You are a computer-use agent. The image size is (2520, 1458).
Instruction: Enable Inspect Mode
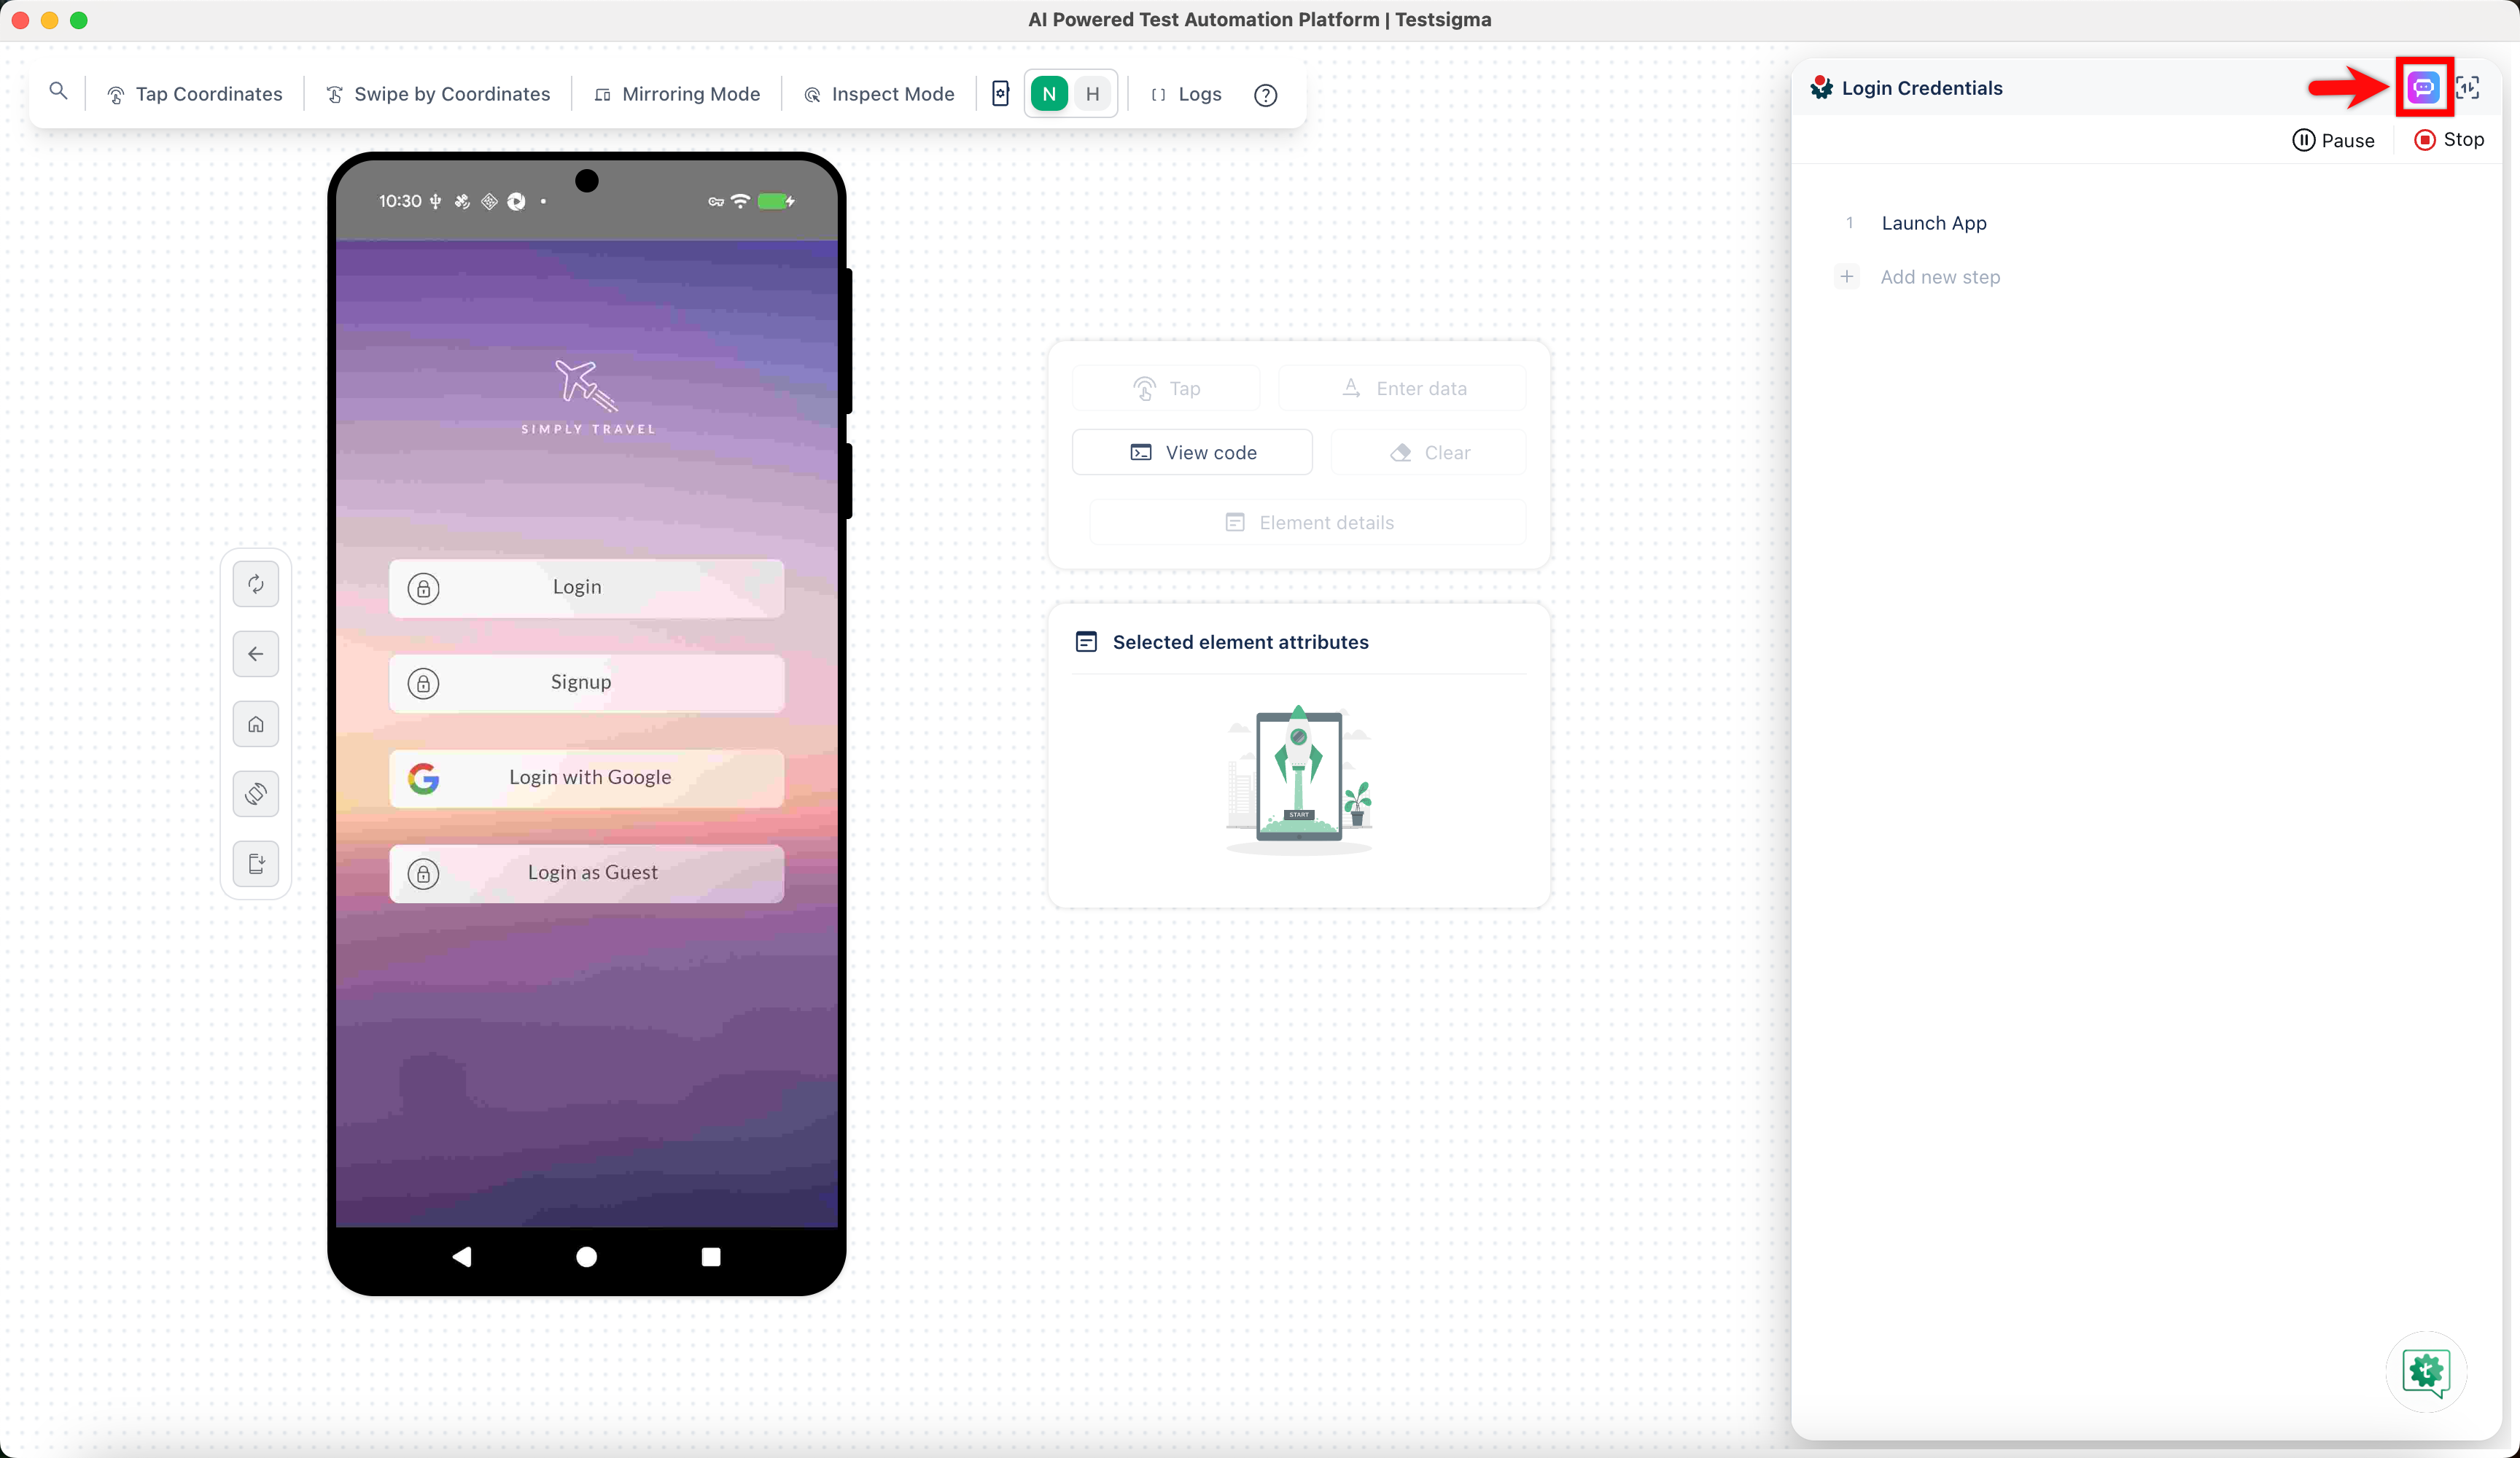(879, 94)
